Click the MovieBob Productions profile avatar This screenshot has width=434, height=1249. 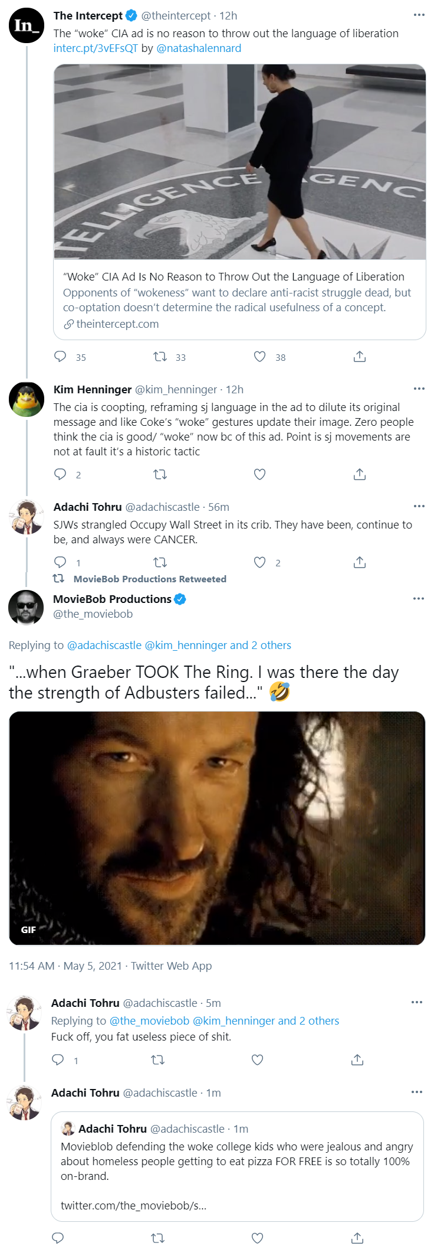[x=26, y=607]
